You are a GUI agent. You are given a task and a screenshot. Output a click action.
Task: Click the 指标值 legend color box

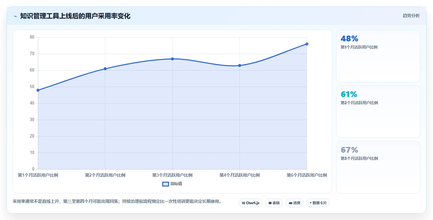(165, 184)
